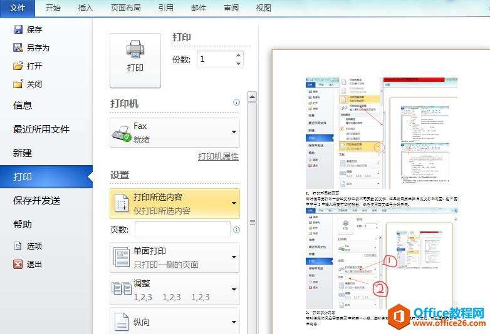Click the 另存为 save-as icon

pyautogui.click(x=18, y=48)
